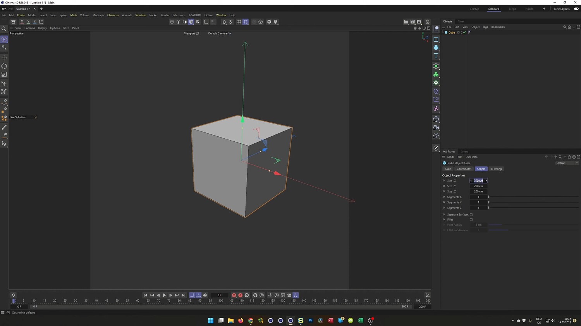The height and width of the screenshot is (326, 581).
Task: Select the Scale tool in left toolbar
Action: point(4,75)
